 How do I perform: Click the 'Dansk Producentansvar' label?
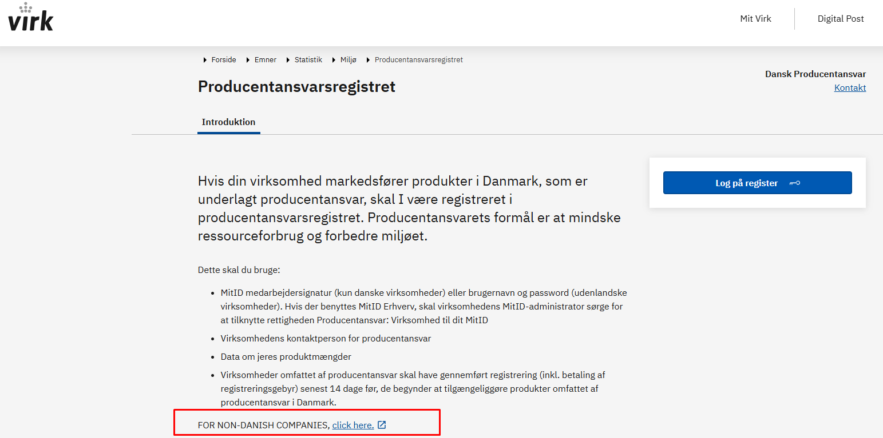pos(815,74)
